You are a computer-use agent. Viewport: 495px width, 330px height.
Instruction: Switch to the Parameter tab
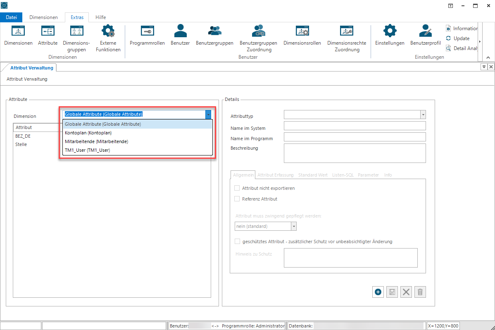[x=368, y=175]
